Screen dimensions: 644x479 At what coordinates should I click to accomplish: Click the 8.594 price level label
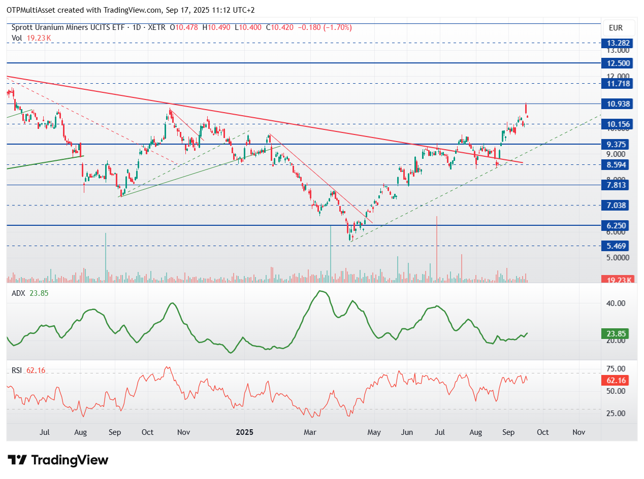point(616,164)
